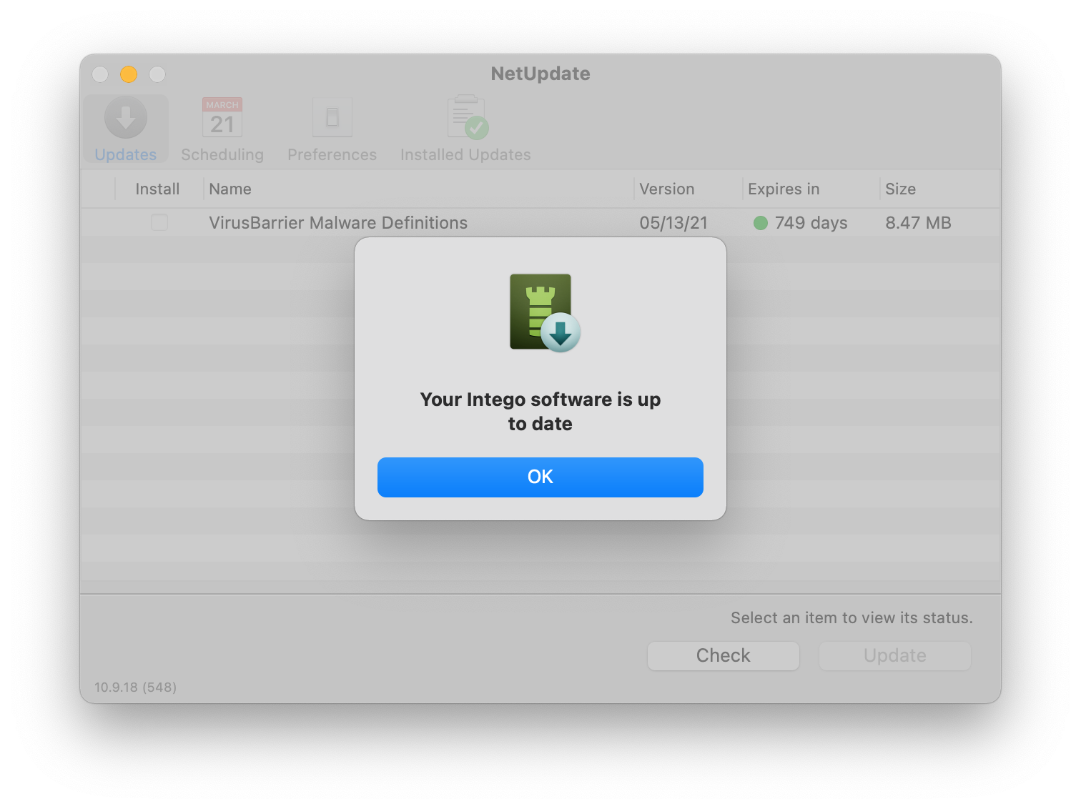Viewport: 1081px width, 809px height.
Task: Click the 05/13/21 version cell
Action: [673, 223]
